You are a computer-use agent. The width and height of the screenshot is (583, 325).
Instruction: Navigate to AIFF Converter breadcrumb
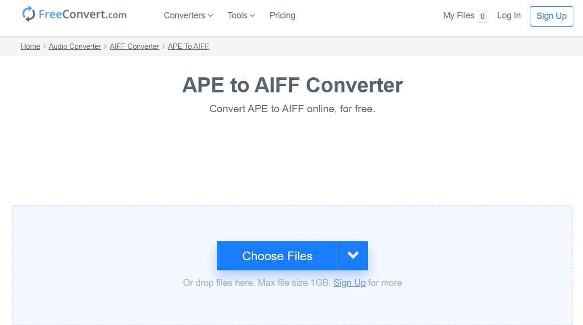134,46
